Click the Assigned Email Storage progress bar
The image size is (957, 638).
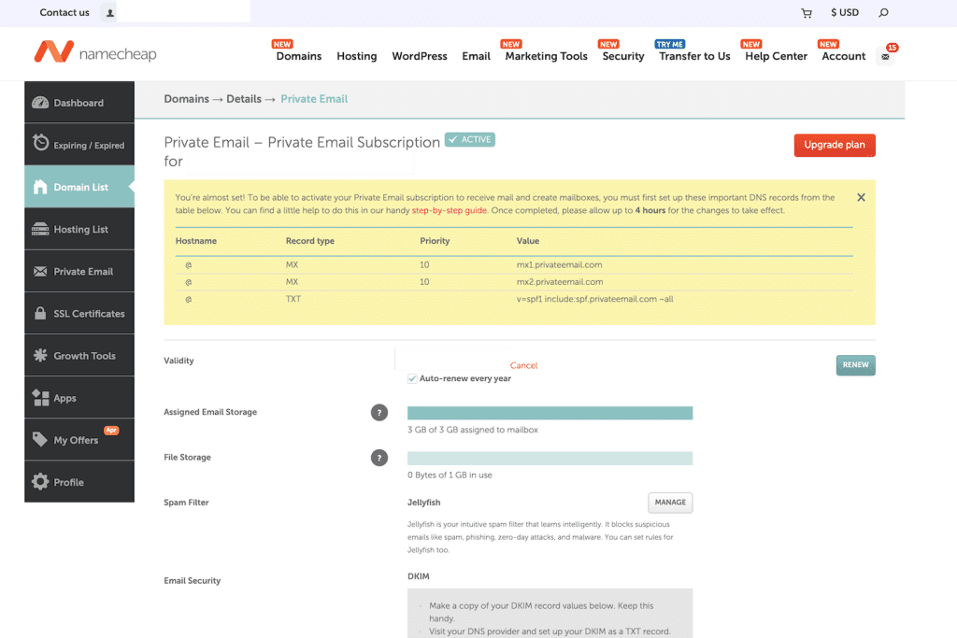pos(550,413)
